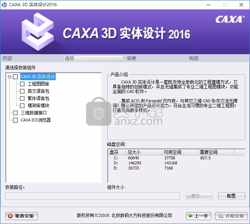Open the 选项 step tab
Image resolution: width=250 pixels, height=224 pixels.
(x=94, y=59)
